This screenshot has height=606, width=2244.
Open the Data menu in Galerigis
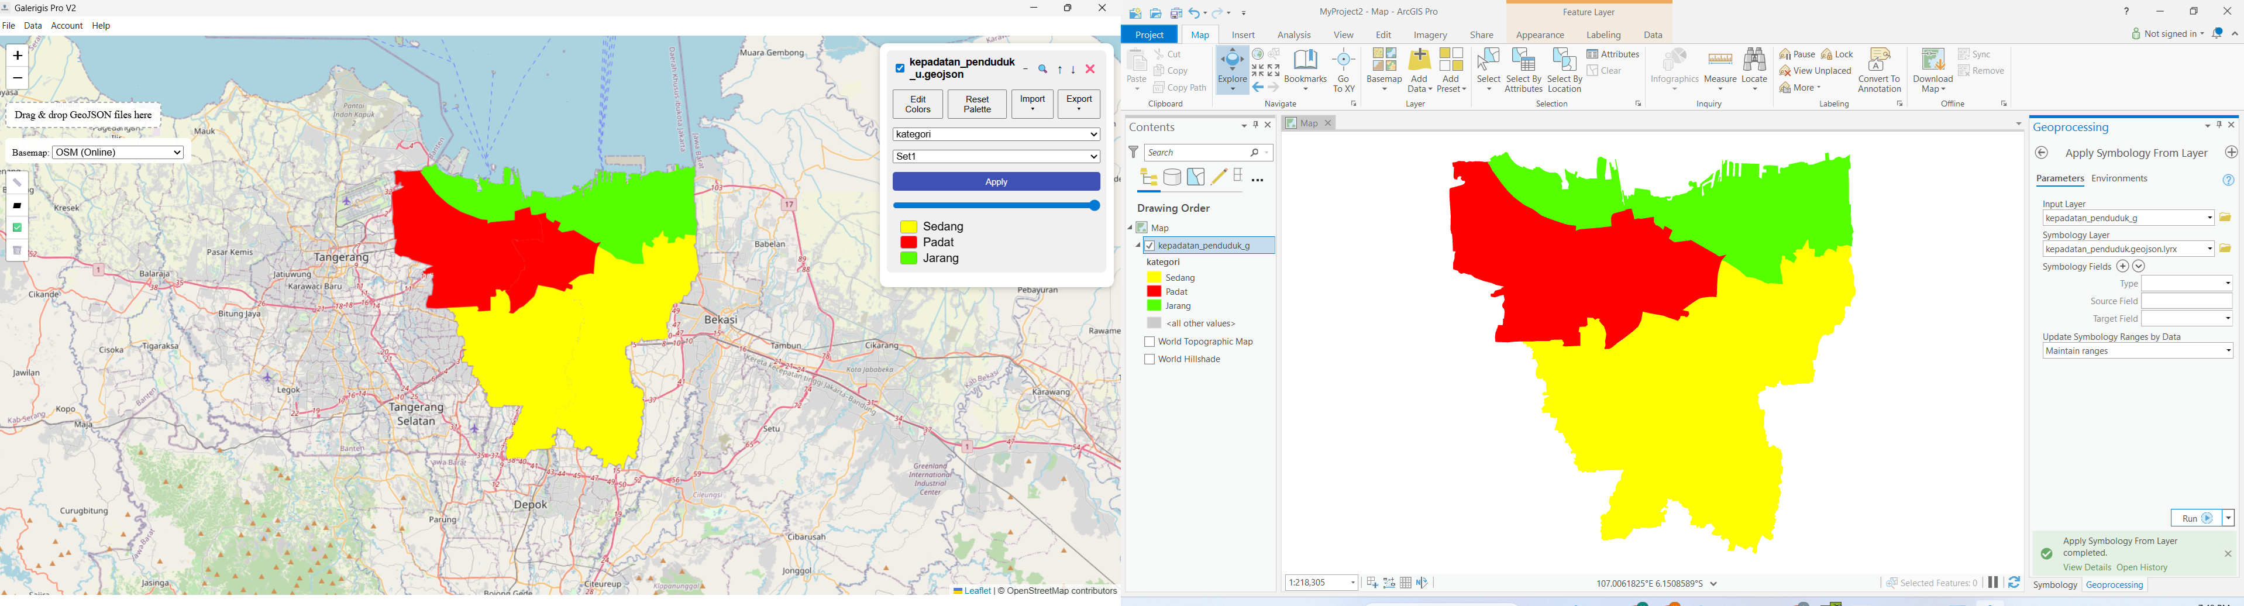coord(33,26)
